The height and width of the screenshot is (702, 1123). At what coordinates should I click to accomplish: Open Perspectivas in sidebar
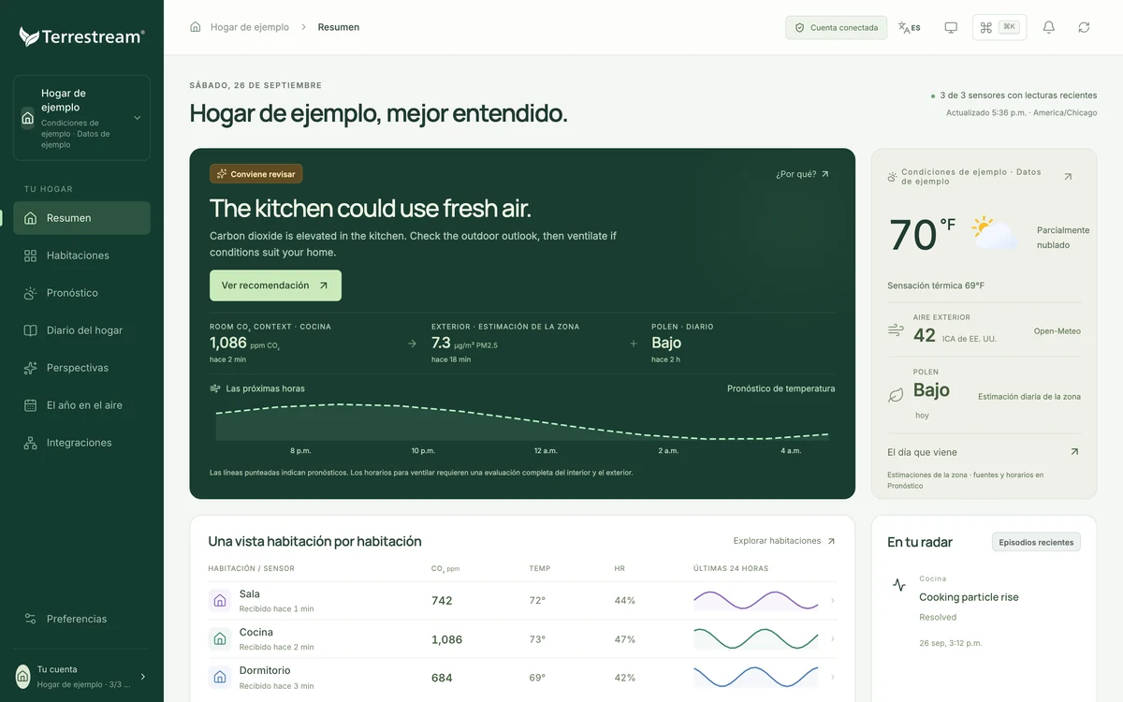click(x=81, y=368)
